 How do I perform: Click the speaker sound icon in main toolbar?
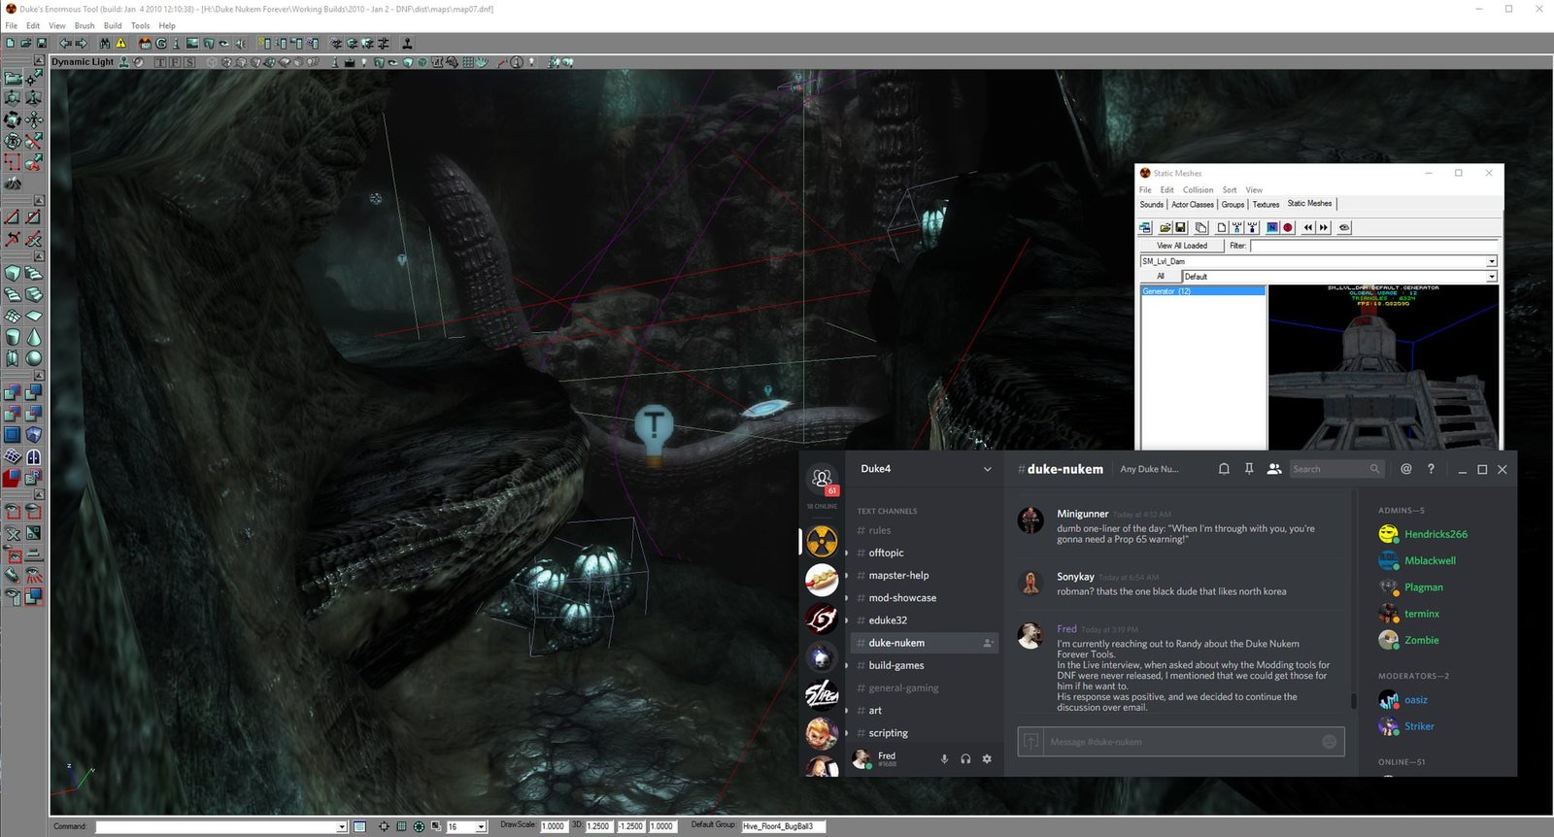click(x=240, y=43)
